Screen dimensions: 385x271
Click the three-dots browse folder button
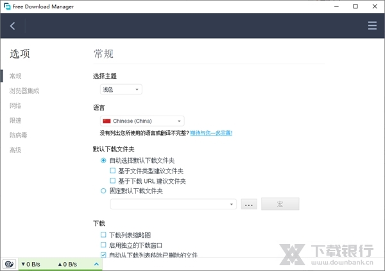click(x=250, y=204)
